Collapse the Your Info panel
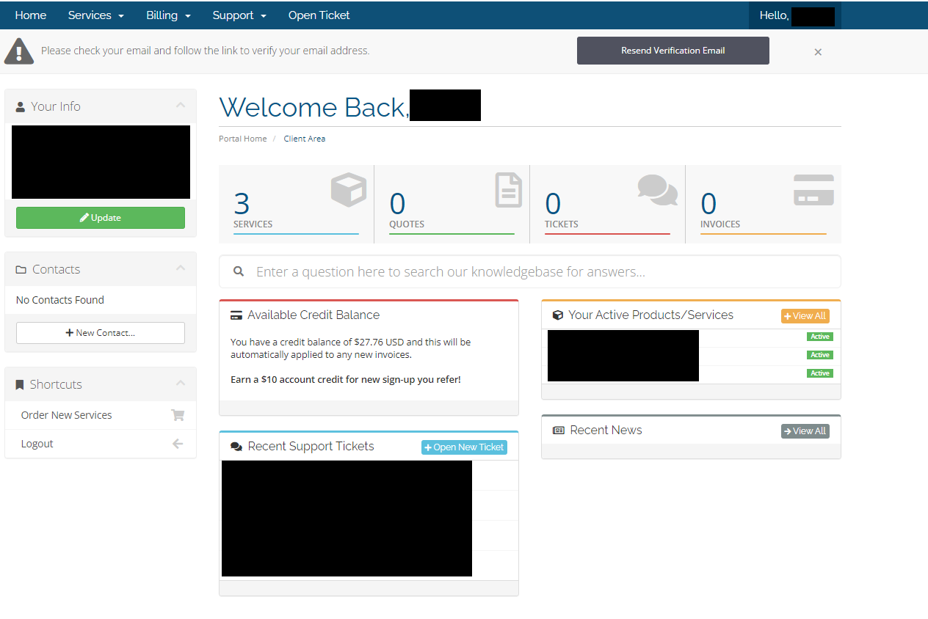The width and height of the screenshot is (928, 619). (181, 106)
